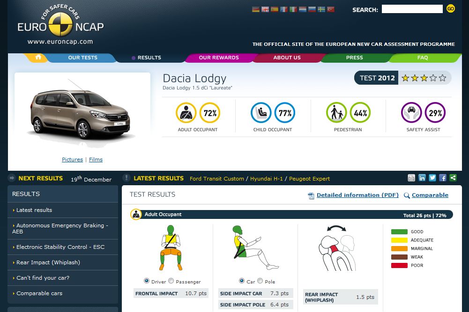Click the green share icon
469x312 pixels.
(453, 178)
